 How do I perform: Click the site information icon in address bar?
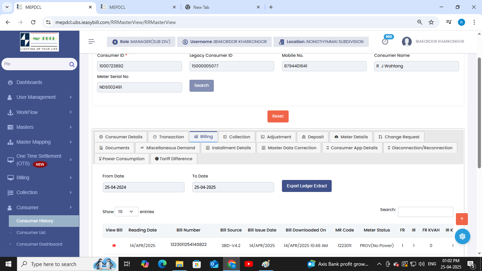[49, 22]
